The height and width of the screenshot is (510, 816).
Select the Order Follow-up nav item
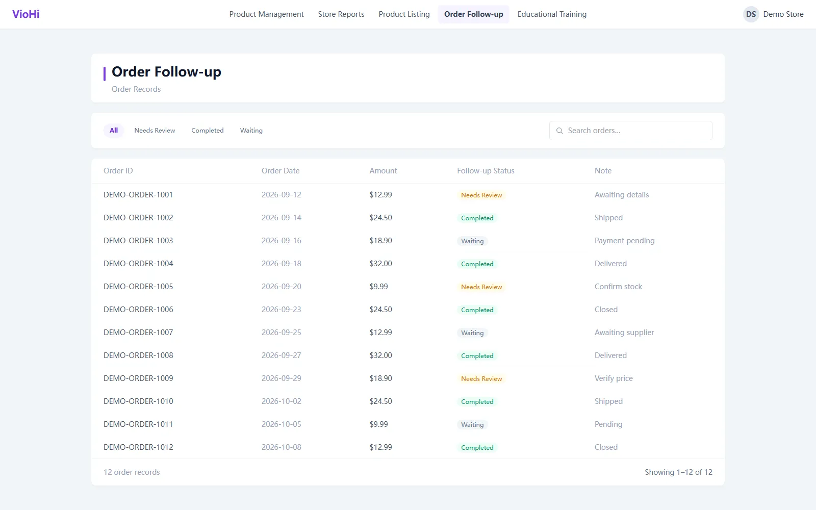473,14
